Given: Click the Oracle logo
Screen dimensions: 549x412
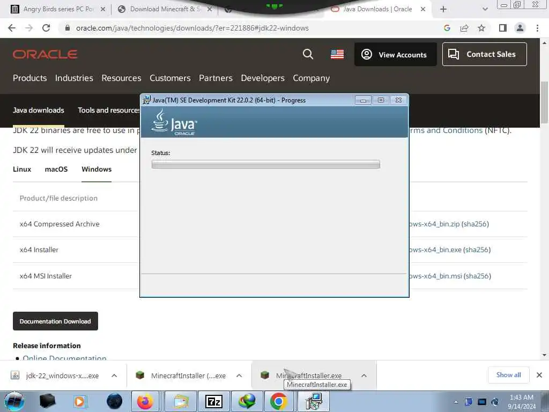Looking at the screenshot, I should click(45, 54).
